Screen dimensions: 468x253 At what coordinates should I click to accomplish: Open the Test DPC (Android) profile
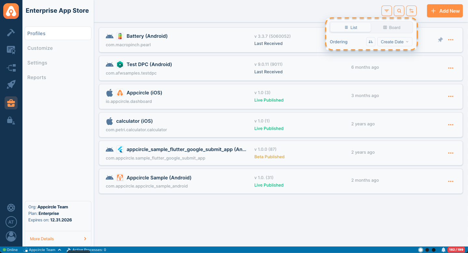pyautogui.click(x=149, y=64)
